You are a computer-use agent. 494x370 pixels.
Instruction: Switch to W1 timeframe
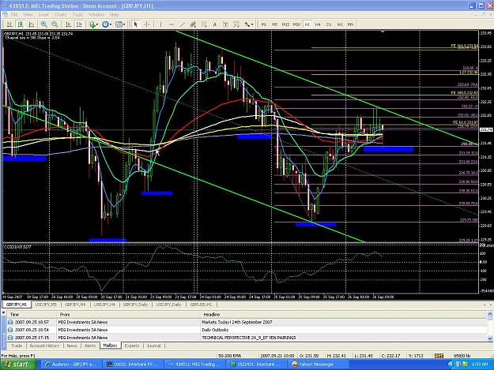[340, 24]
